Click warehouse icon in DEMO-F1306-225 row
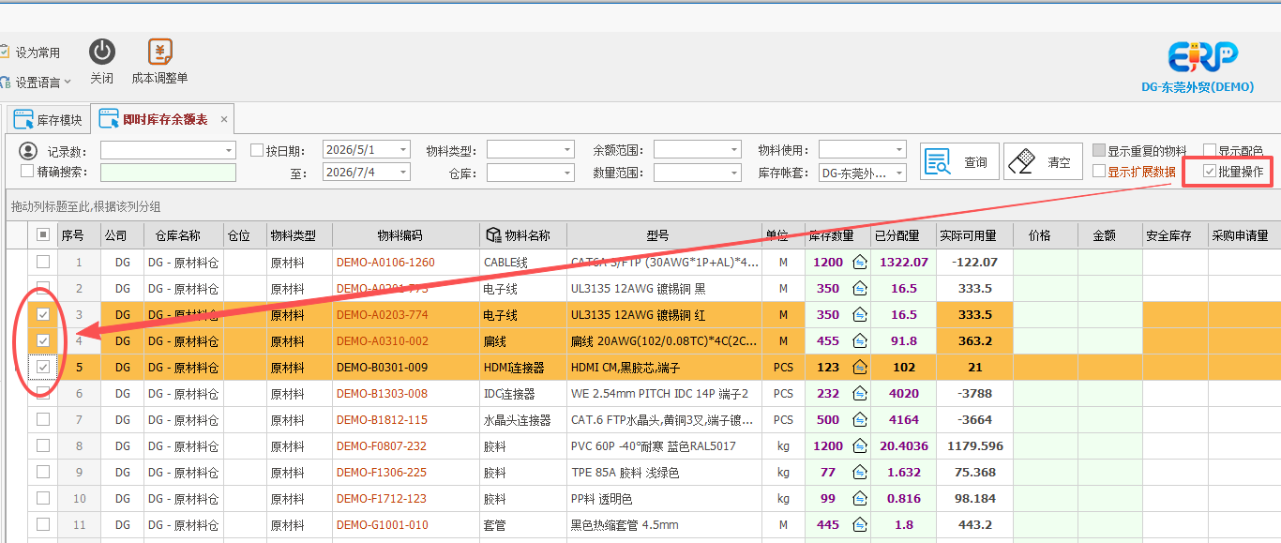The image size is (1281, 543). coord(859,473)
